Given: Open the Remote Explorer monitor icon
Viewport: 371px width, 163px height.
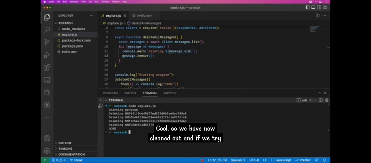Looking at the screenshot, I should [x=47, y=80].
